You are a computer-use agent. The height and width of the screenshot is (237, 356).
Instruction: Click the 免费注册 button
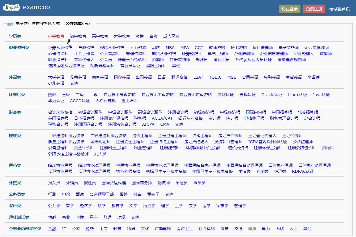[314, 9]
